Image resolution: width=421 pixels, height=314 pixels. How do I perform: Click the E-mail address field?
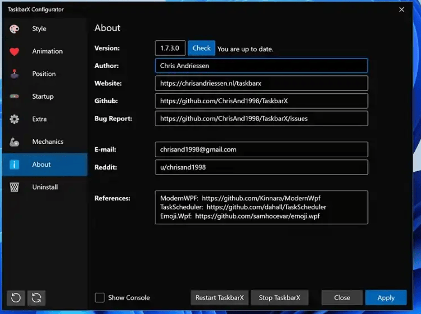[261, 149]
